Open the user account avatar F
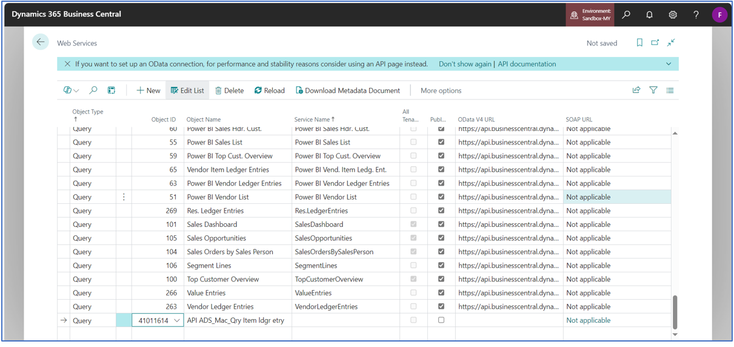 click(719, 15)
